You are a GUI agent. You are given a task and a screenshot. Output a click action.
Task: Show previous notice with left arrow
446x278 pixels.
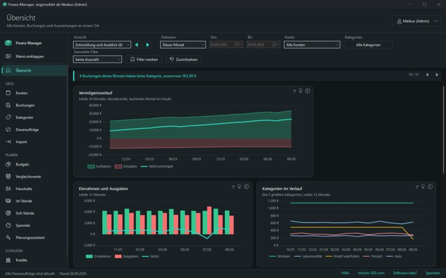tap(427, 75)
